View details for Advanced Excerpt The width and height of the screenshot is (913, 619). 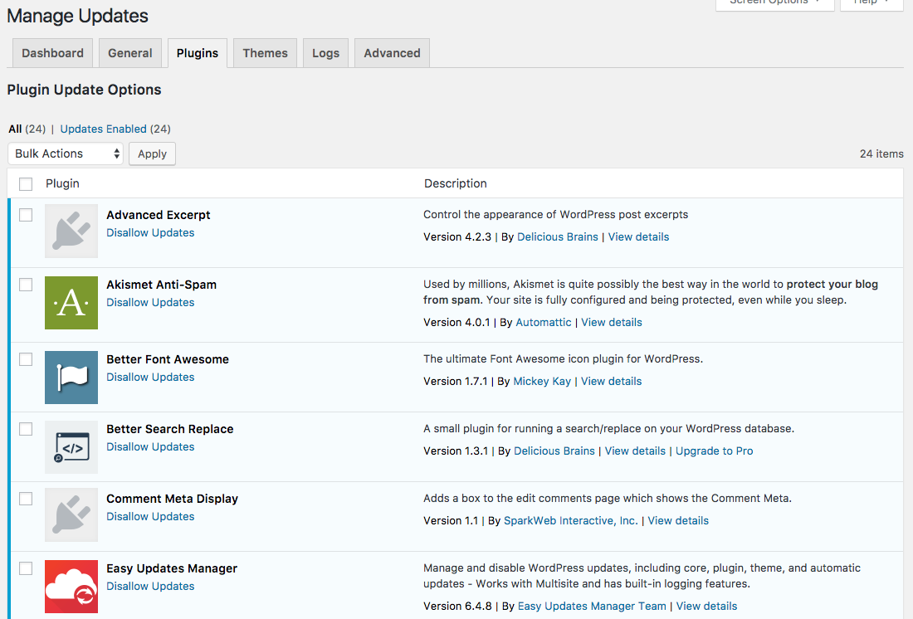click(639, 237)
